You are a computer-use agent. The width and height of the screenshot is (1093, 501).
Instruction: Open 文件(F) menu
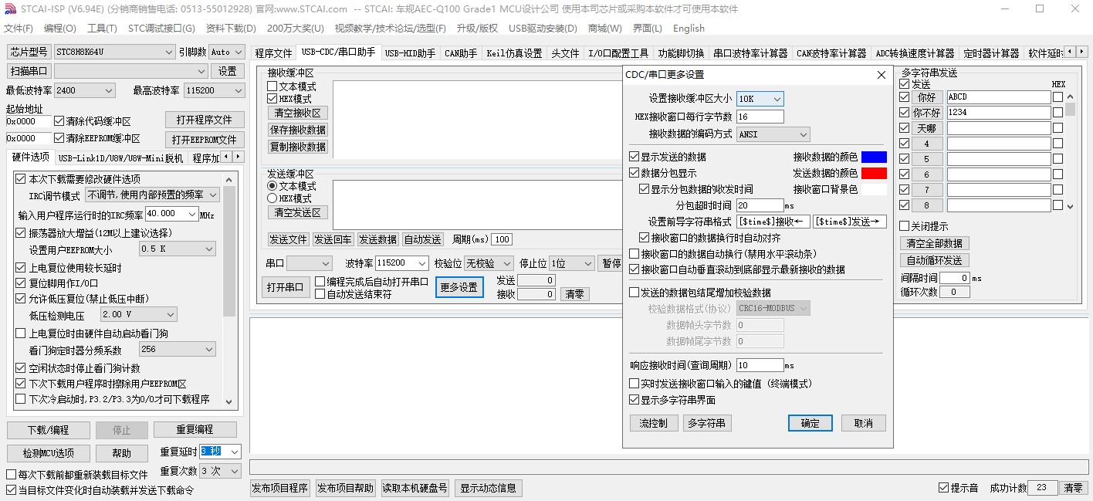point(19,29)
